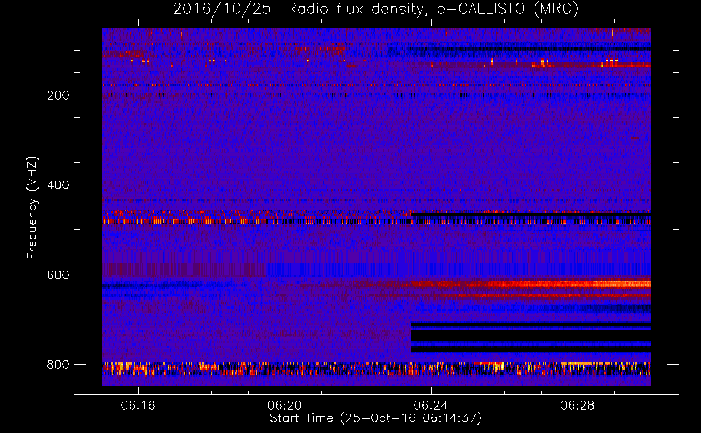This screenshot has height=433, width=701.
Task: Click the 600 frequency tick label
Action: [x=58, y=275]
